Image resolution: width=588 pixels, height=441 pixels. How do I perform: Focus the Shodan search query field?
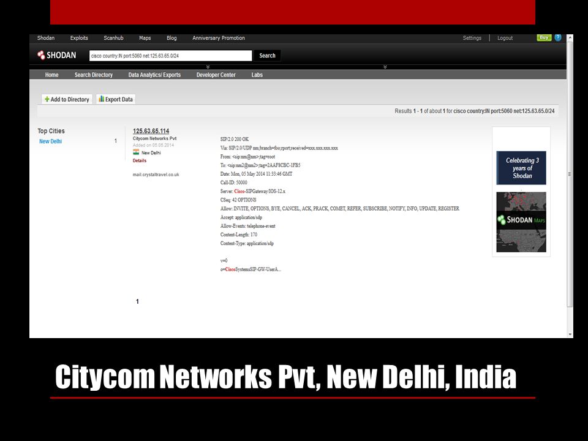pyautogui.click(x=171, y=56)
